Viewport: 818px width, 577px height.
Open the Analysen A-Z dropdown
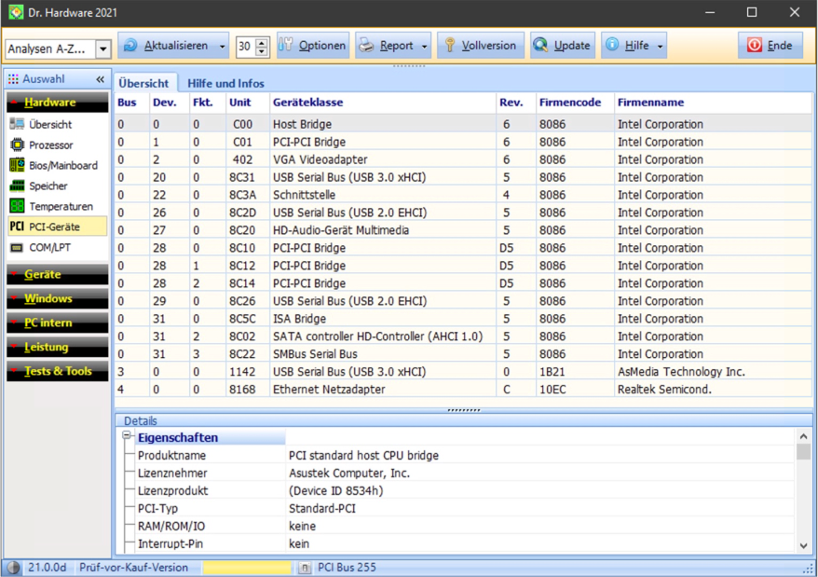point(102,49)
